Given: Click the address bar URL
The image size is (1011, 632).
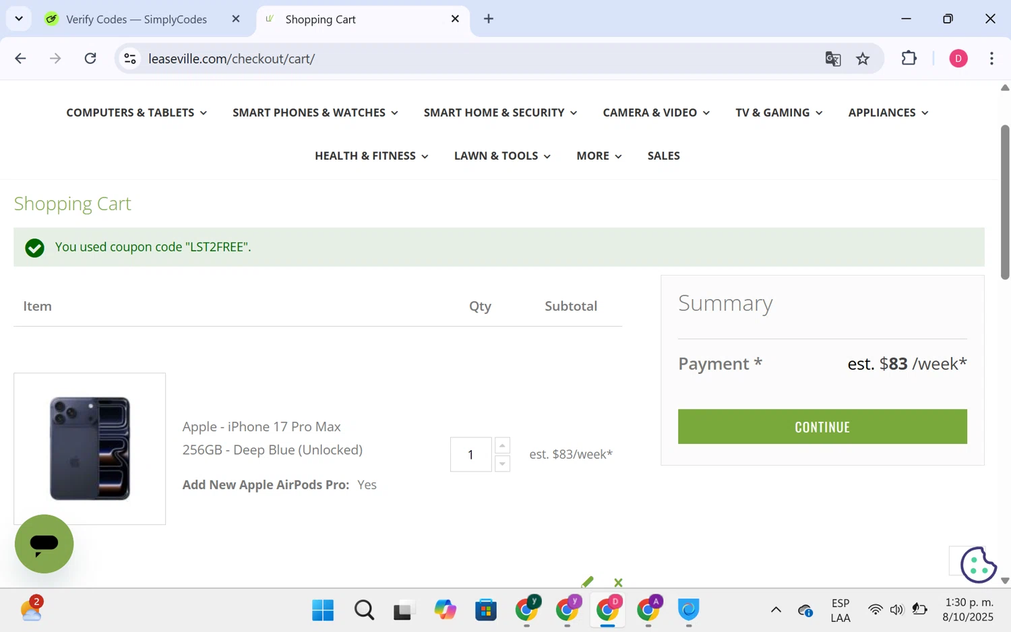Looking at the screenshot, I should (x=231, y=59).
